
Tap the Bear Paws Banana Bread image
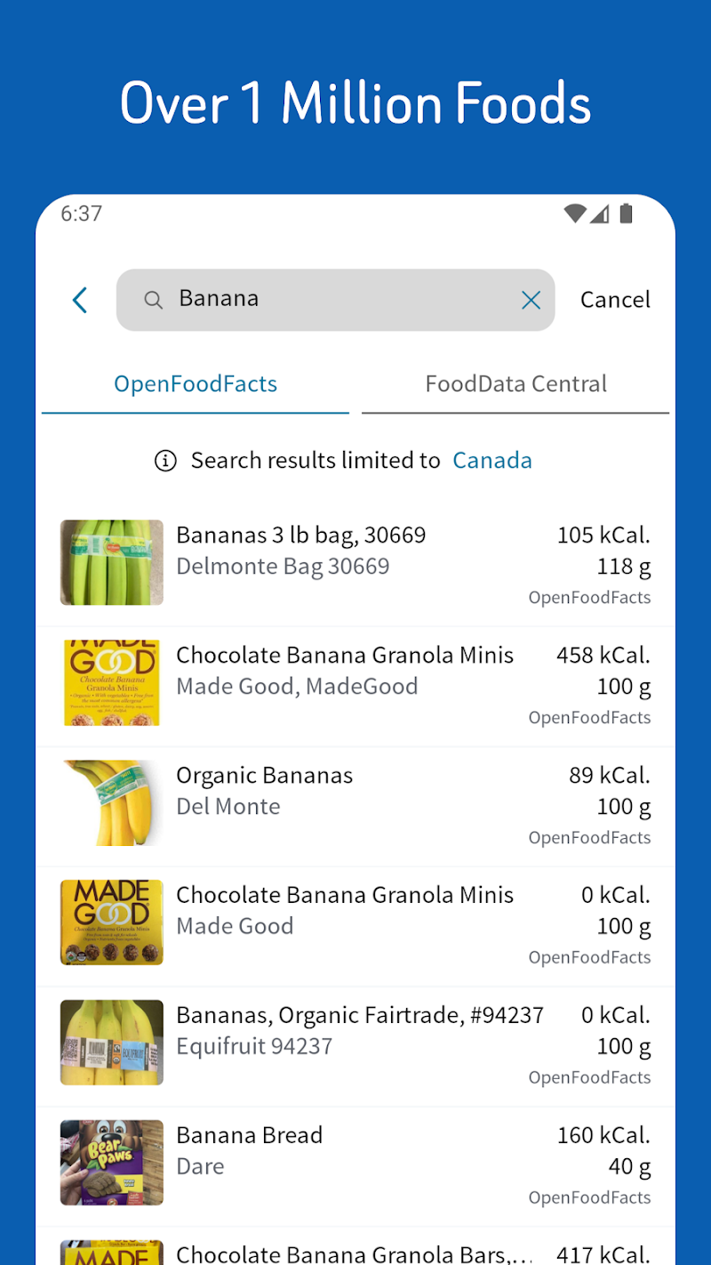coord(112,1163)
